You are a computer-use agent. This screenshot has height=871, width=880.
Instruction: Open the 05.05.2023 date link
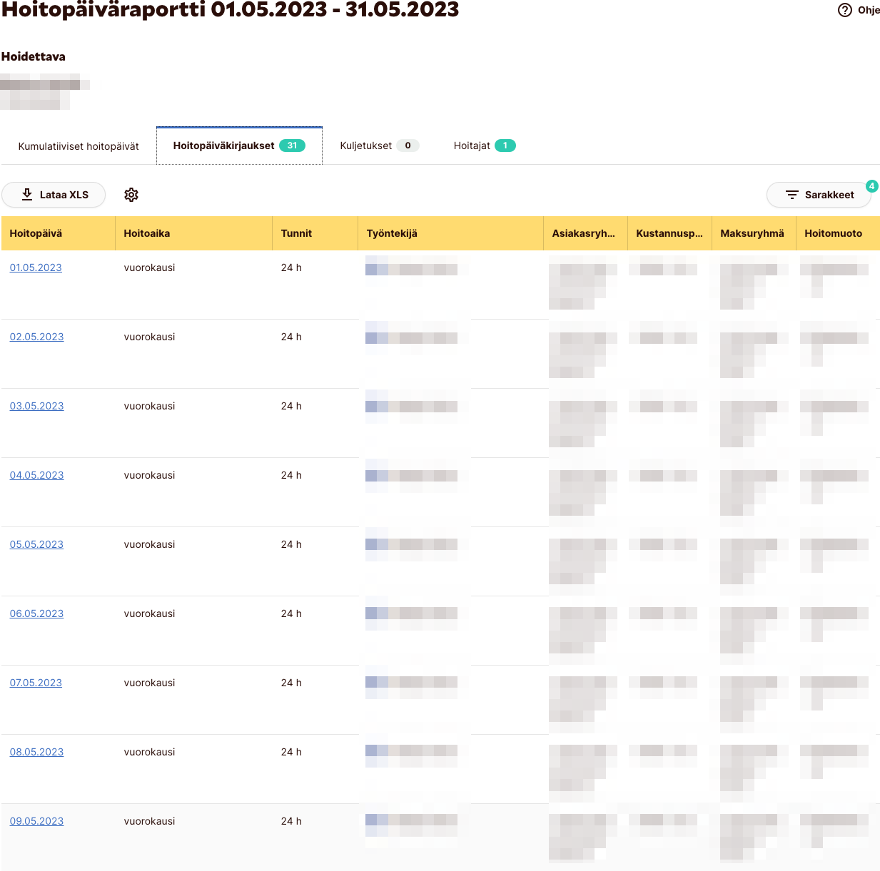point(36,544)
